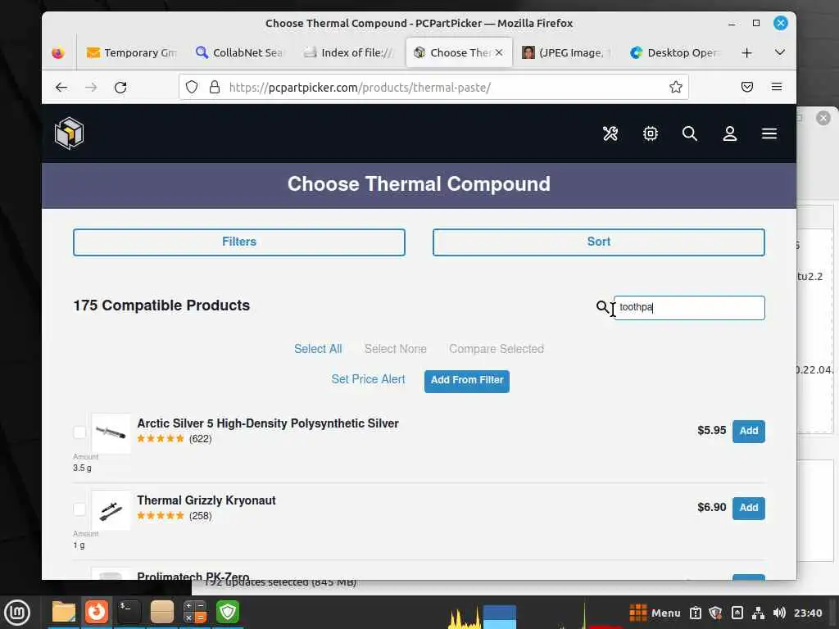Click the Firefox forward arrow

coord(91,87)
